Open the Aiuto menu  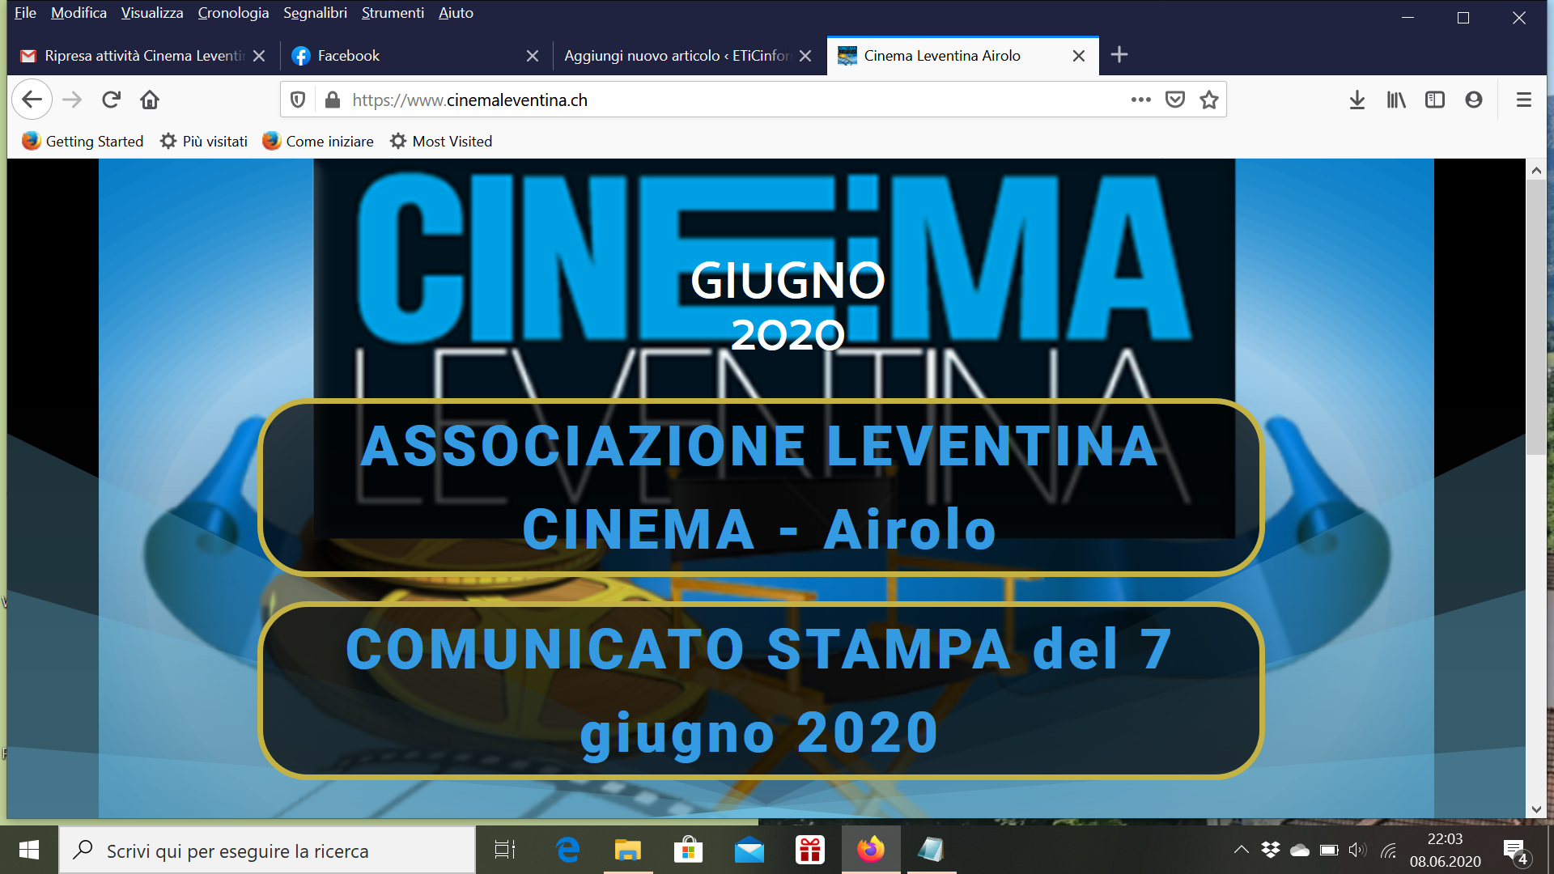coord(456,13)
